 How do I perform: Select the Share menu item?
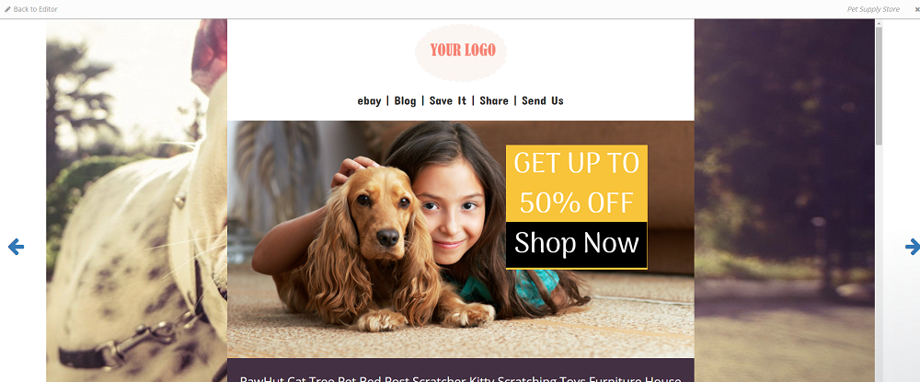pos(494,101)
